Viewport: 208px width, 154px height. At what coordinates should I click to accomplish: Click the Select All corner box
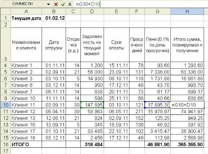pos(5,11)
